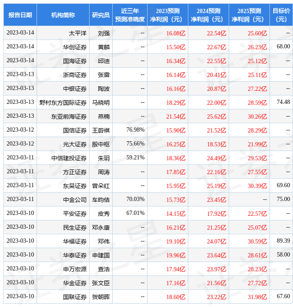Click the 研究员 column header
This screenshot has height=307, width=293.
101,15
